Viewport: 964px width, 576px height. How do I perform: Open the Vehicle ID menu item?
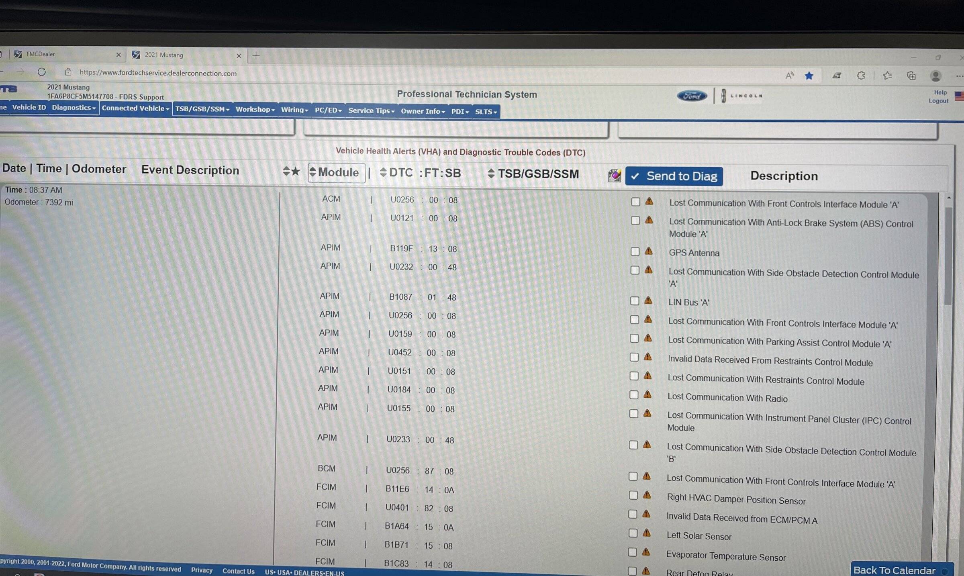[x=29, y=107]
